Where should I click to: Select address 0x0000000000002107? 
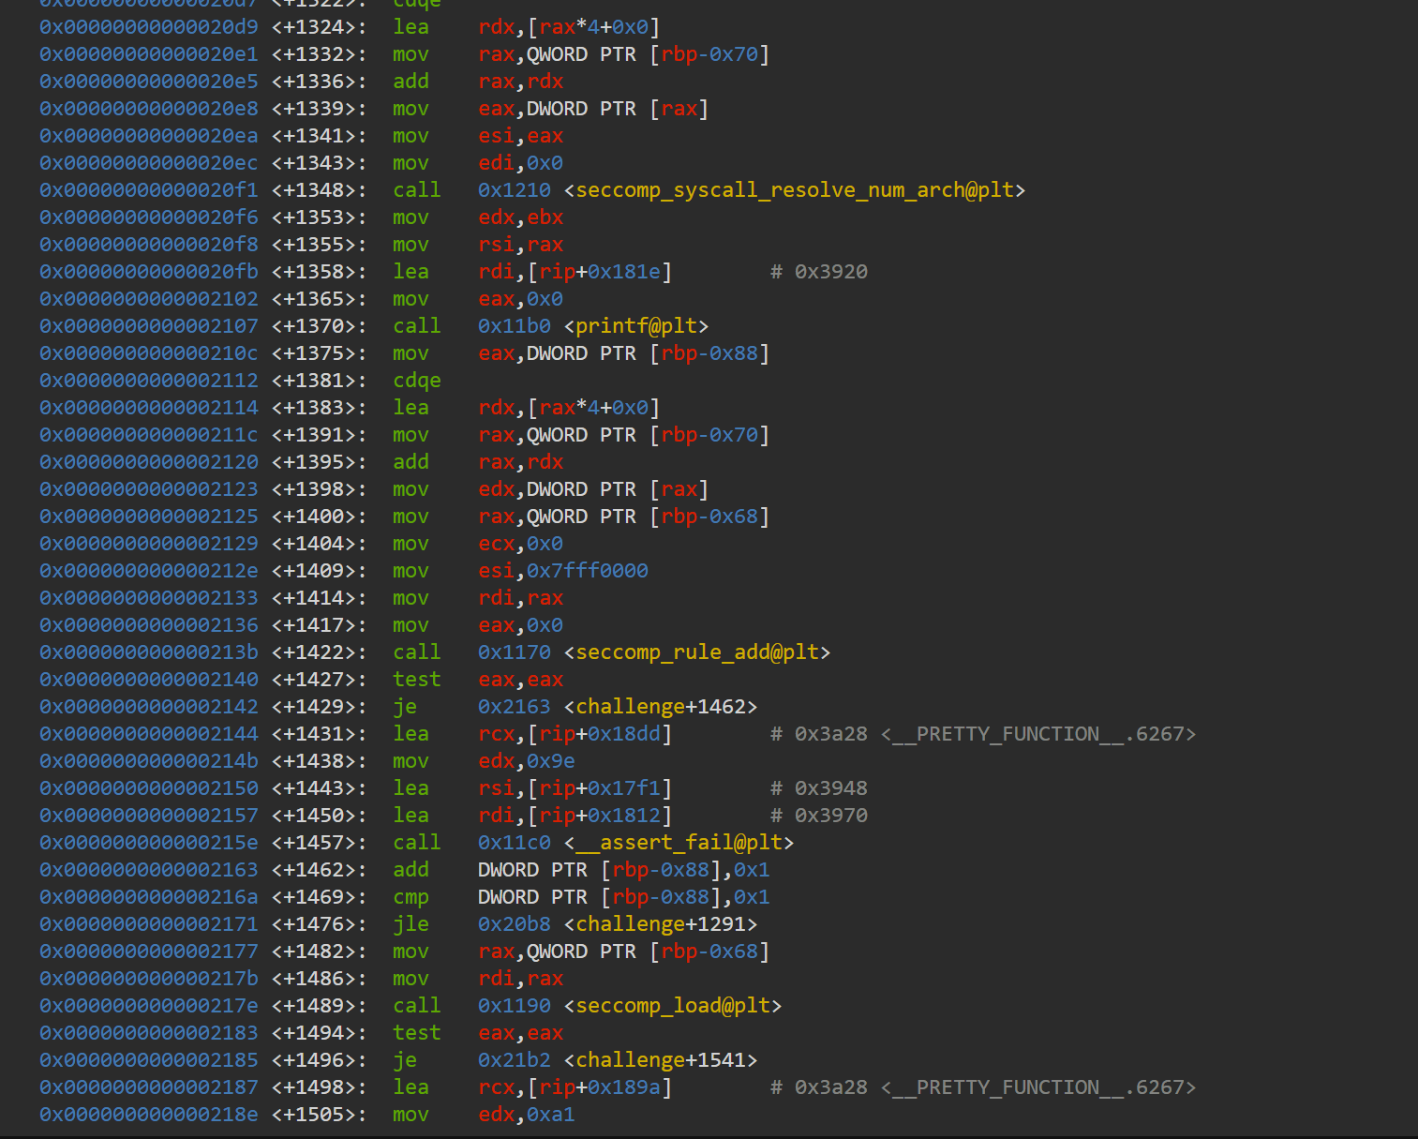click(148, 326)
